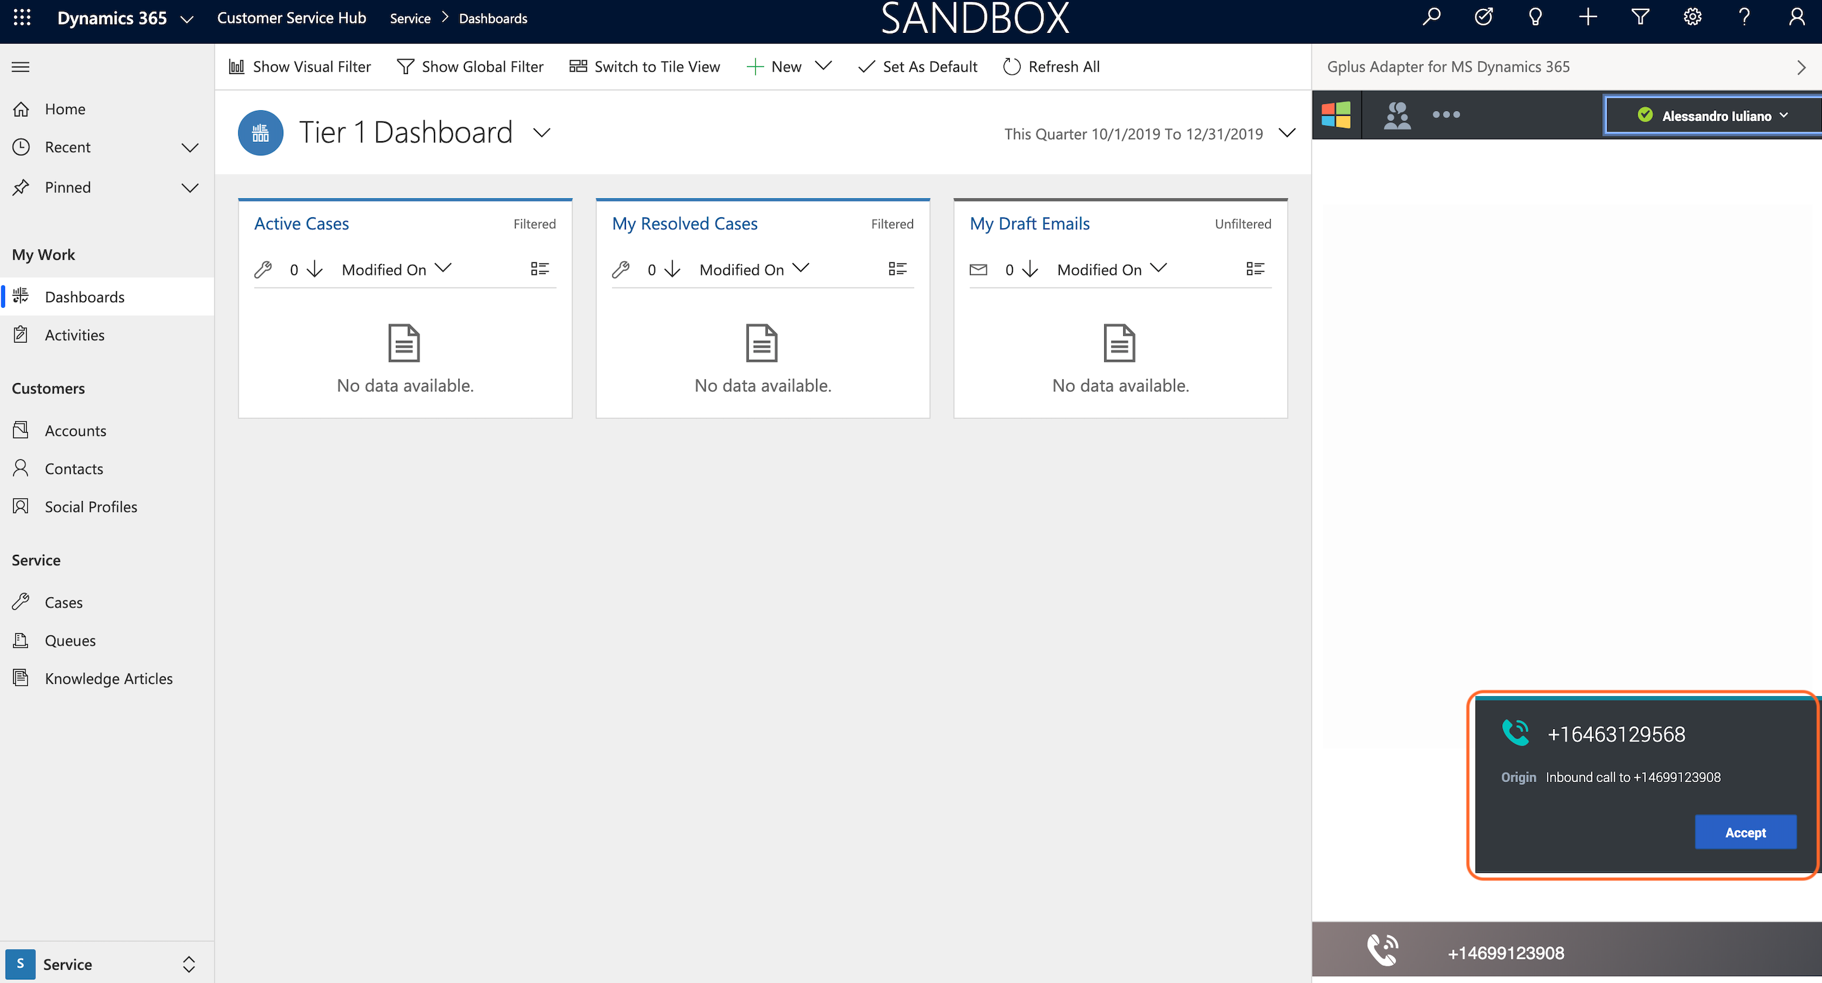Expand the Tier 1 Dashboard selector chevron
This screenshot has height=983, width=1822.
pos(542,133)
